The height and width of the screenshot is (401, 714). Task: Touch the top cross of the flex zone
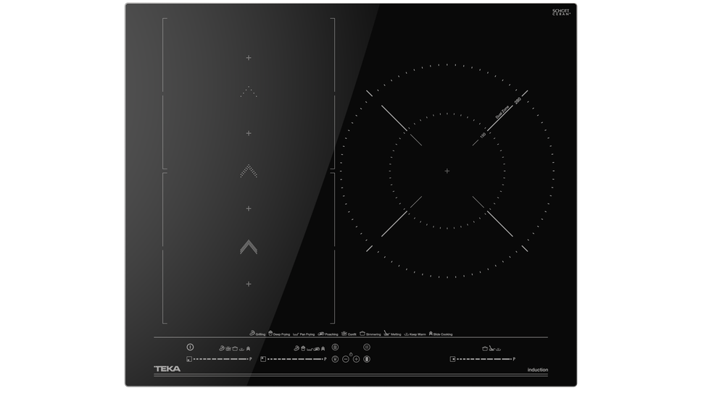point(249,57)
